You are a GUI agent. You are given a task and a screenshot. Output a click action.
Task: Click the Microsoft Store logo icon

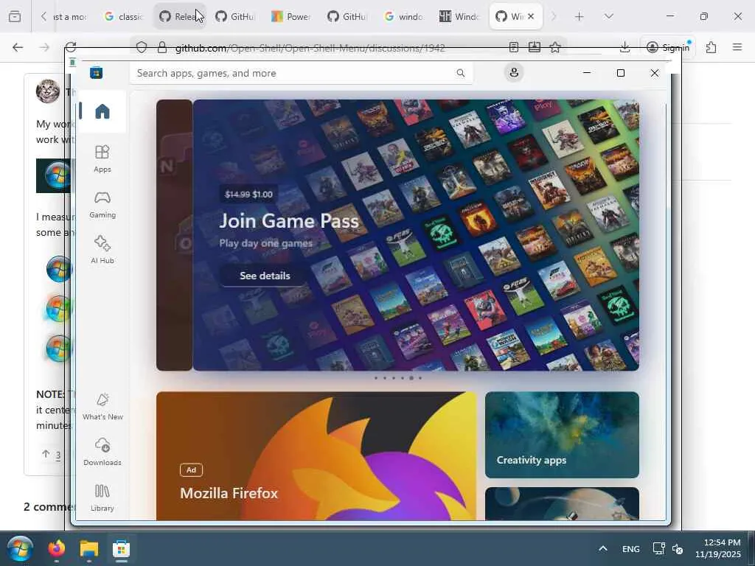(x=97, y=73)
